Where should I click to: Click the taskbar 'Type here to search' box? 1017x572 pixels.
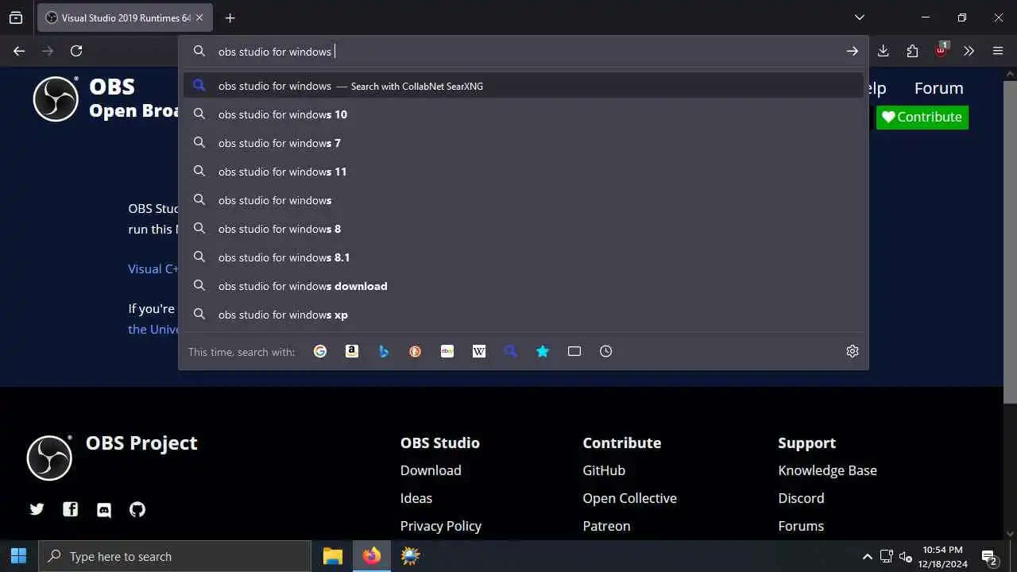pyautogui.click(x=175, y=556)
